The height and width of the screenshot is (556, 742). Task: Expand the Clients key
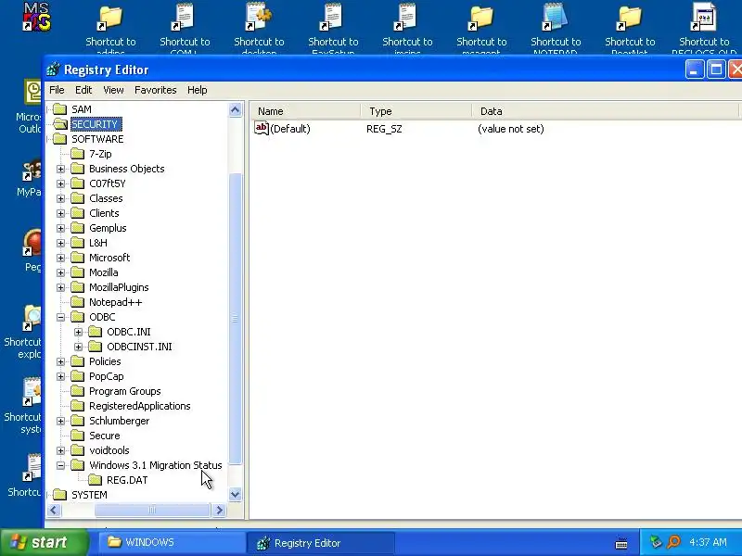pos(60,213)
